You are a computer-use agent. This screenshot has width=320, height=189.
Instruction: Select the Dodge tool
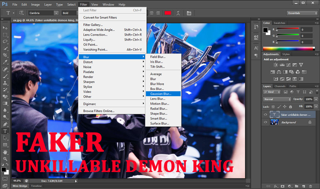(5, 117)
